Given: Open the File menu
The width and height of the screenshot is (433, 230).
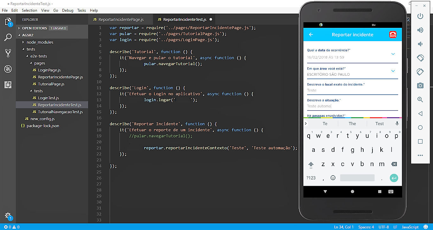Looking at the screenshot, I should tap(5, 10).
